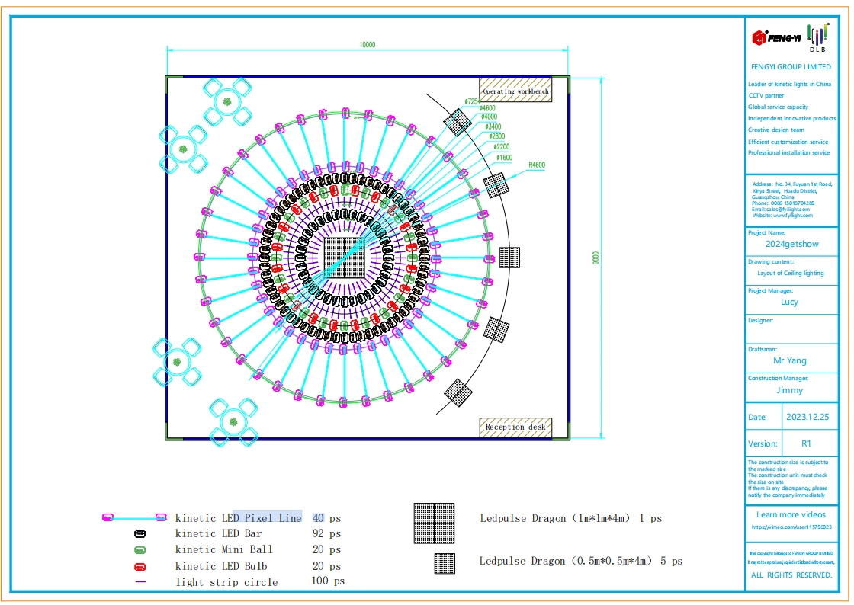
Task: Click the Operating workbench hatched box
Action: tap(515, 90)
